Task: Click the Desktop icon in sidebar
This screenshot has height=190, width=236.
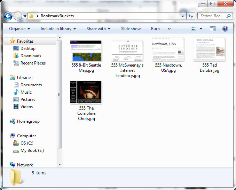Action: click(16, 48)
